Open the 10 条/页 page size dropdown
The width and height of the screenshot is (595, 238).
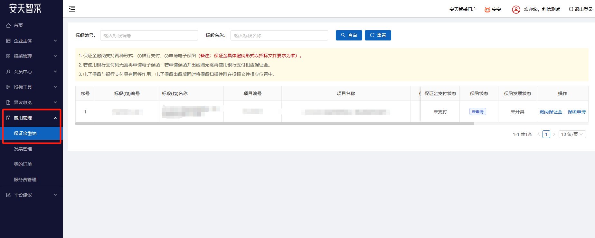[x=572, y=134]
